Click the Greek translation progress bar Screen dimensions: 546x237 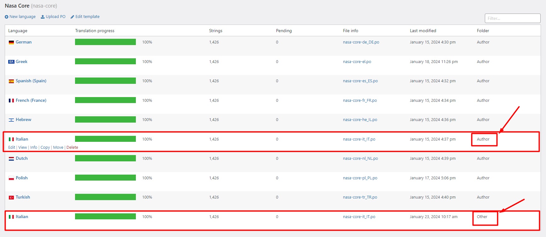pos(105,61)
